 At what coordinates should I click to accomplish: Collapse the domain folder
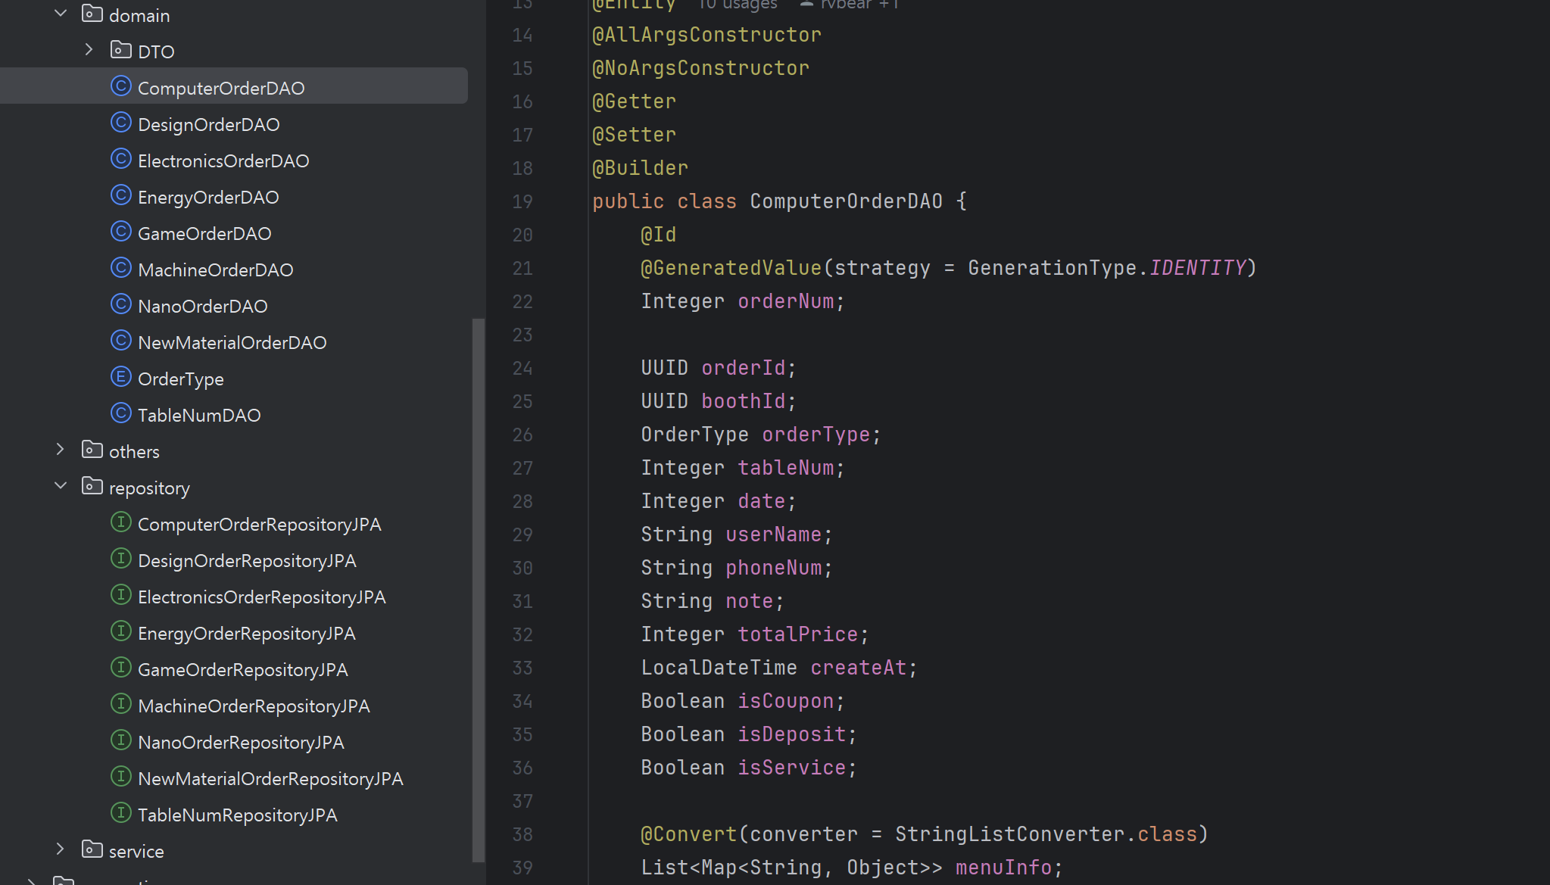pyautogui.click(x=61, y=14)
